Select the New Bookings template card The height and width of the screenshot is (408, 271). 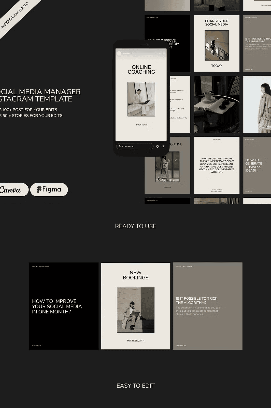click(x=136, y=306)
